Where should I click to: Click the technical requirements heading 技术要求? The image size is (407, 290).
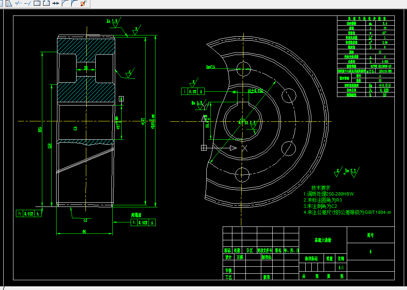pyautogui.click(x=321, y=188)
